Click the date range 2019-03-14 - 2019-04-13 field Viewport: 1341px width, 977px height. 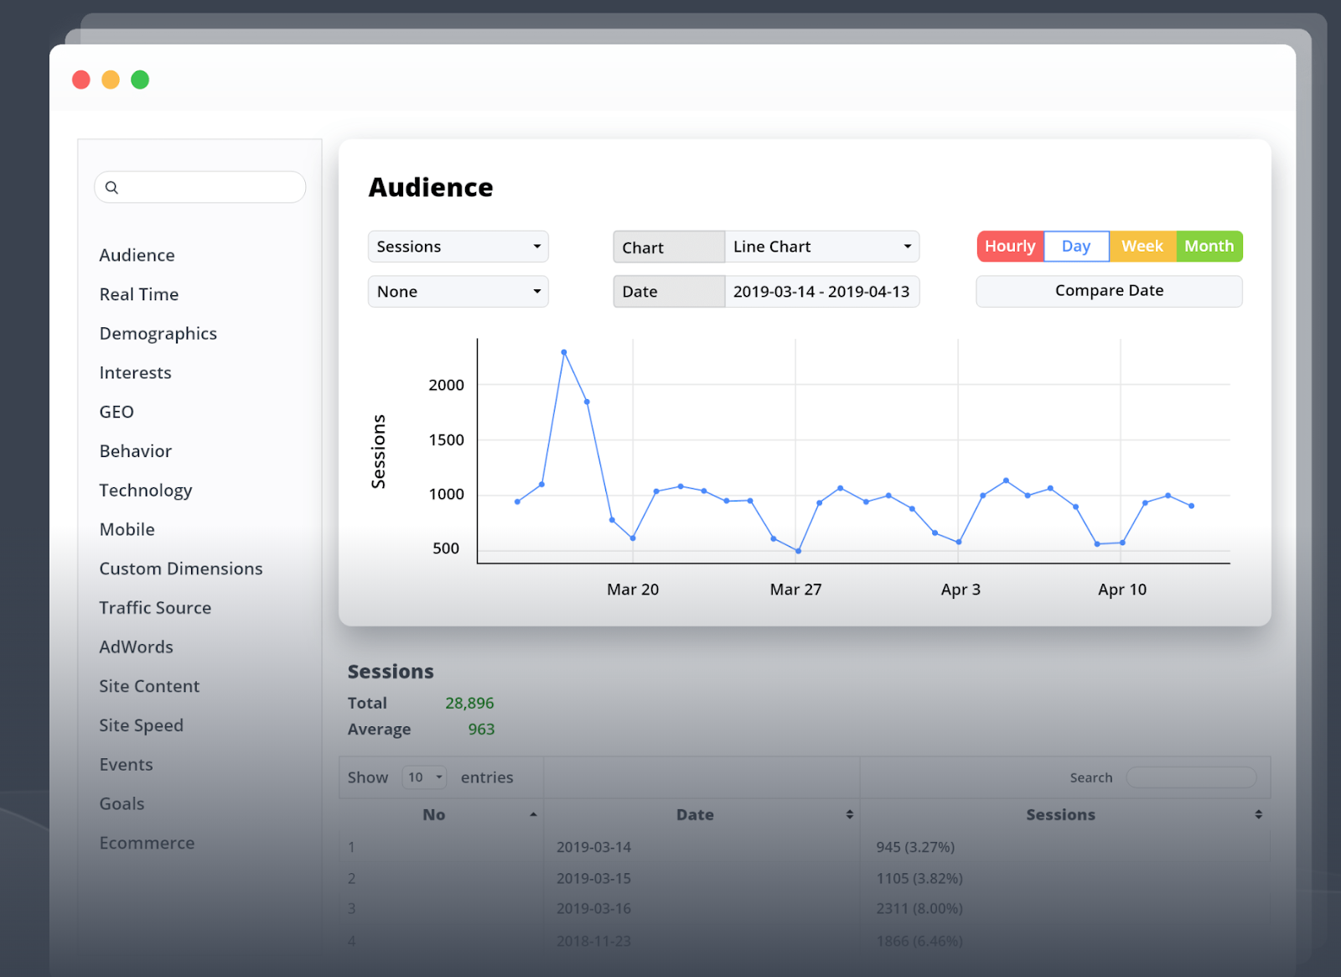pos(821,292)
